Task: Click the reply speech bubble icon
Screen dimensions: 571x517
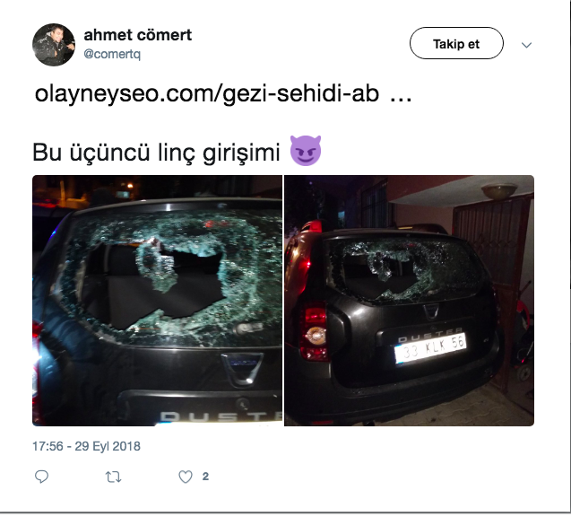Action: tap(41, 477)
